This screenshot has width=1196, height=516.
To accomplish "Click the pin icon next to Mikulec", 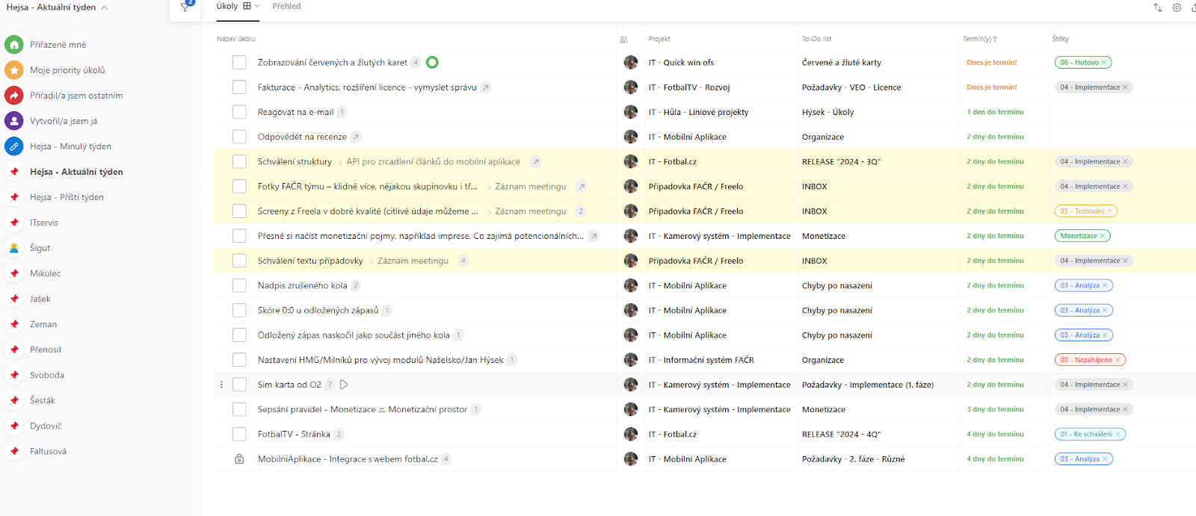I will (x=13, y=273).
